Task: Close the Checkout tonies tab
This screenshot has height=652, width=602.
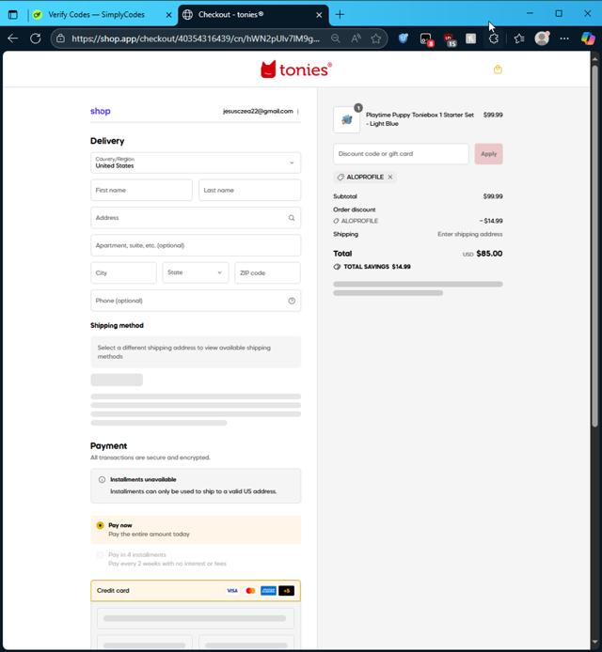Action: point(319,15)
